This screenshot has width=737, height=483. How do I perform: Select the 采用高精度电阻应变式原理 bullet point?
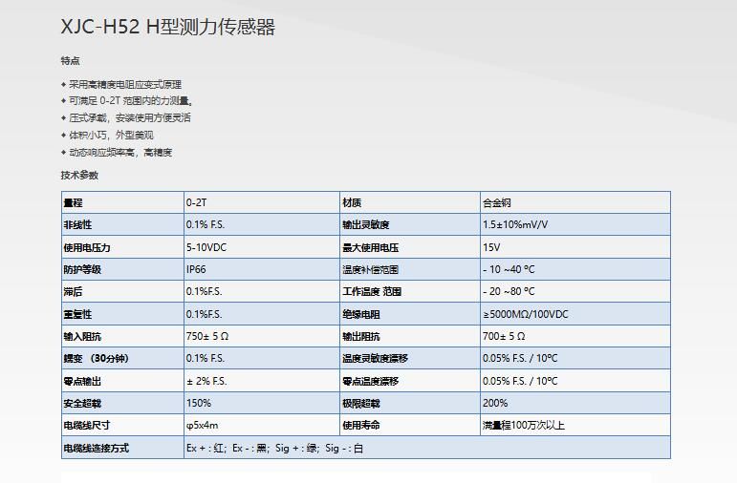pyautogui.click(x=124, y=84)
